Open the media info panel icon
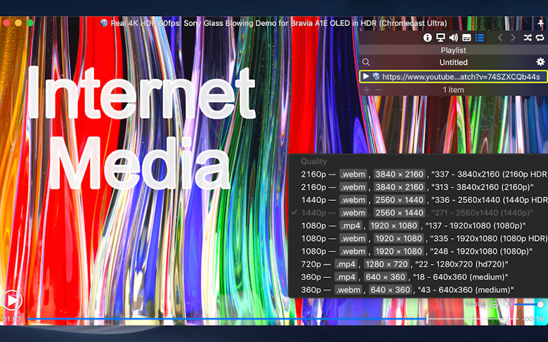548x342 pixels. [x=427, y=38]
